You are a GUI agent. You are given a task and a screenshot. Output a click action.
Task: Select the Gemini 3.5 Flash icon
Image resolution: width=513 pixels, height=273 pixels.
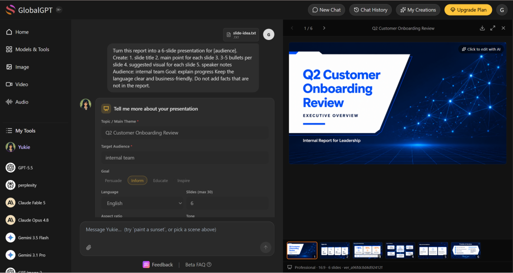coord(11,237)
